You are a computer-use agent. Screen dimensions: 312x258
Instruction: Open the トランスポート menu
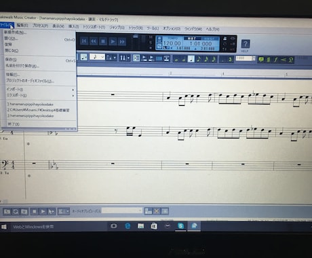click(94, 27)
